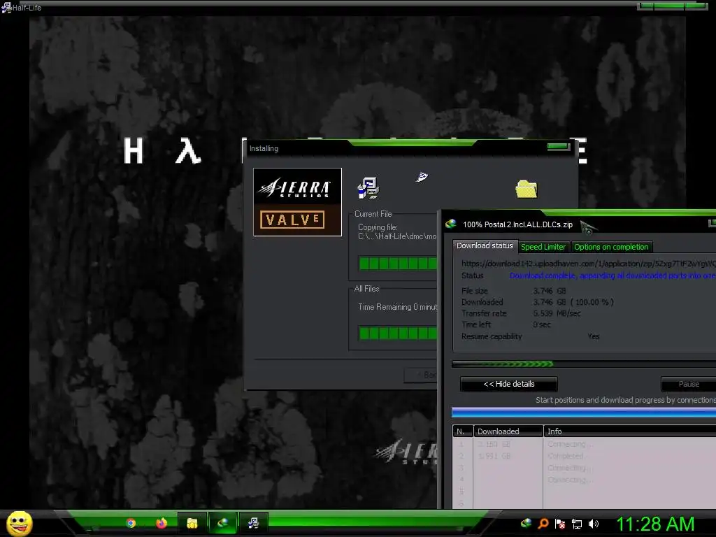Click the IDM icon in the download window title
This screenshot has width=716, height=537.
pos(451,224)
